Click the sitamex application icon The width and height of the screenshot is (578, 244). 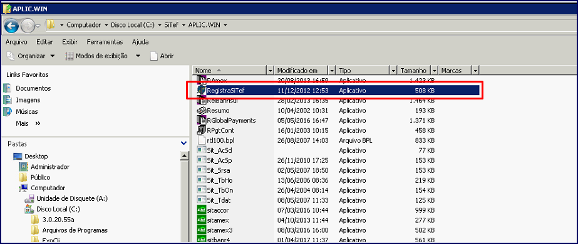(x=201, y=220)
